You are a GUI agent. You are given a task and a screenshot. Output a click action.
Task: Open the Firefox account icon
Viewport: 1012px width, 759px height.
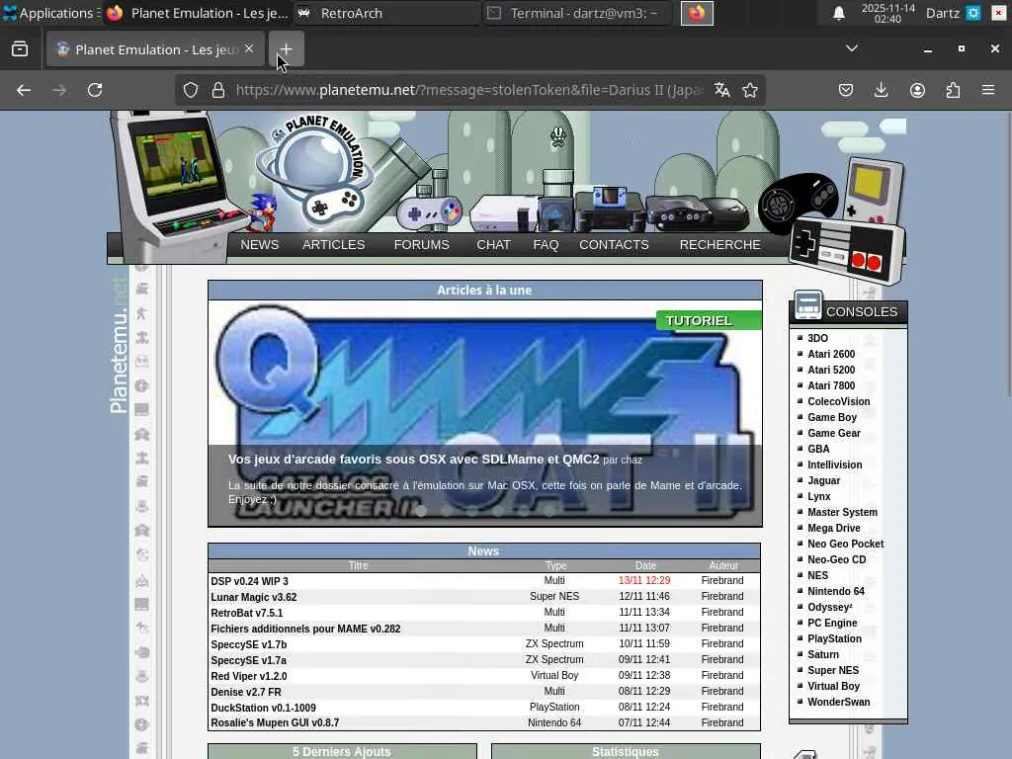(917, 90)
